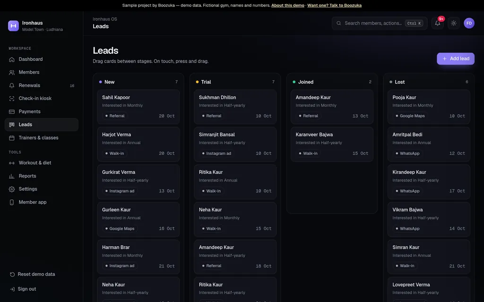
Task: Click Sign out
Action: [x=42, y=289]
